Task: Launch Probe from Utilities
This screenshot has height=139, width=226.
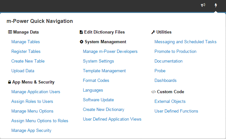Action: point(160,71)
